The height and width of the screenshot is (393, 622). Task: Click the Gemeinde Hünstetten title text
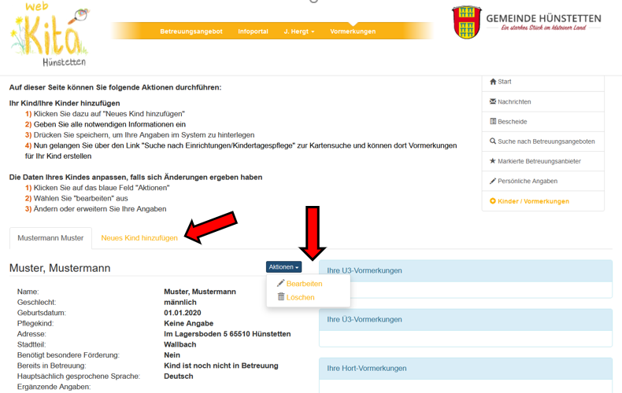[x=543, y=19]
